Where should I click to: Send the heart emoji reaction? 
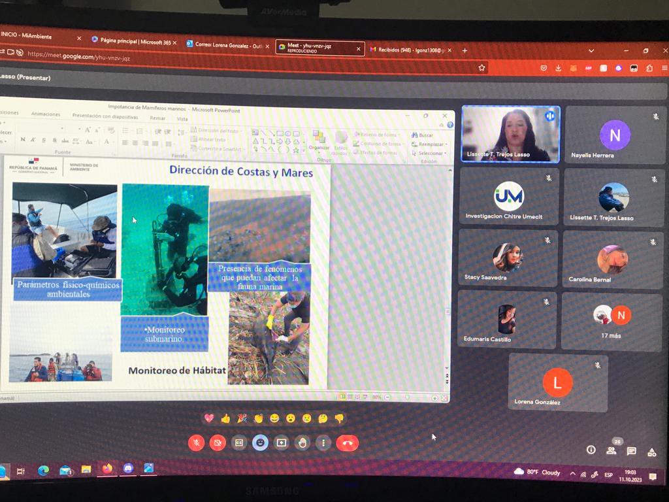pyautogui.click(x=209, y=418)
